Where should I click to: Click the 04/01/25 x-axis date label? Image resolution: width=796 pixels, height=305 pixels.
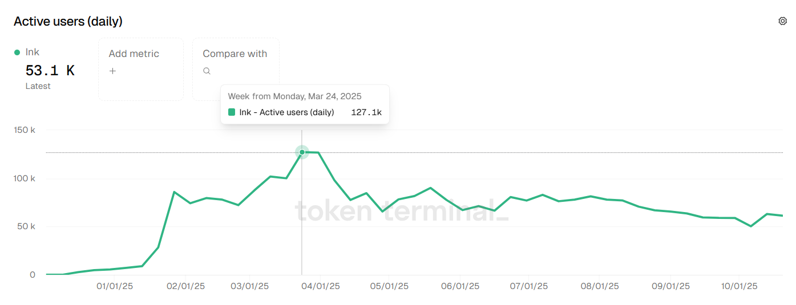click(321, 286)
